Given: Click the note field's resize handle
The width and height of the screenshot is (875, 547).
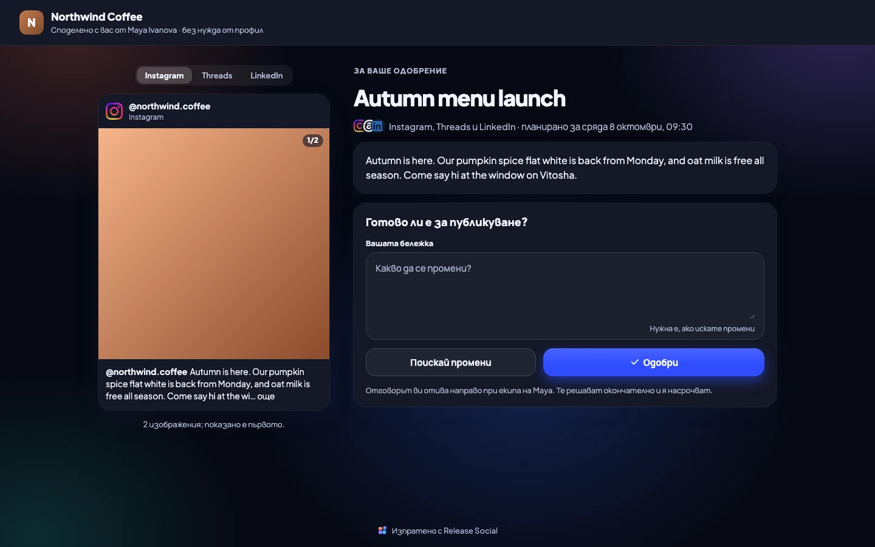Looking at the screenshot, I should coord(752,316).
